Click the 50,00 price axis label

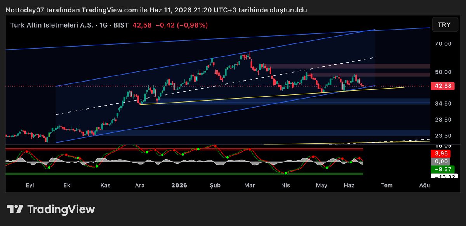tap(444, 72)
